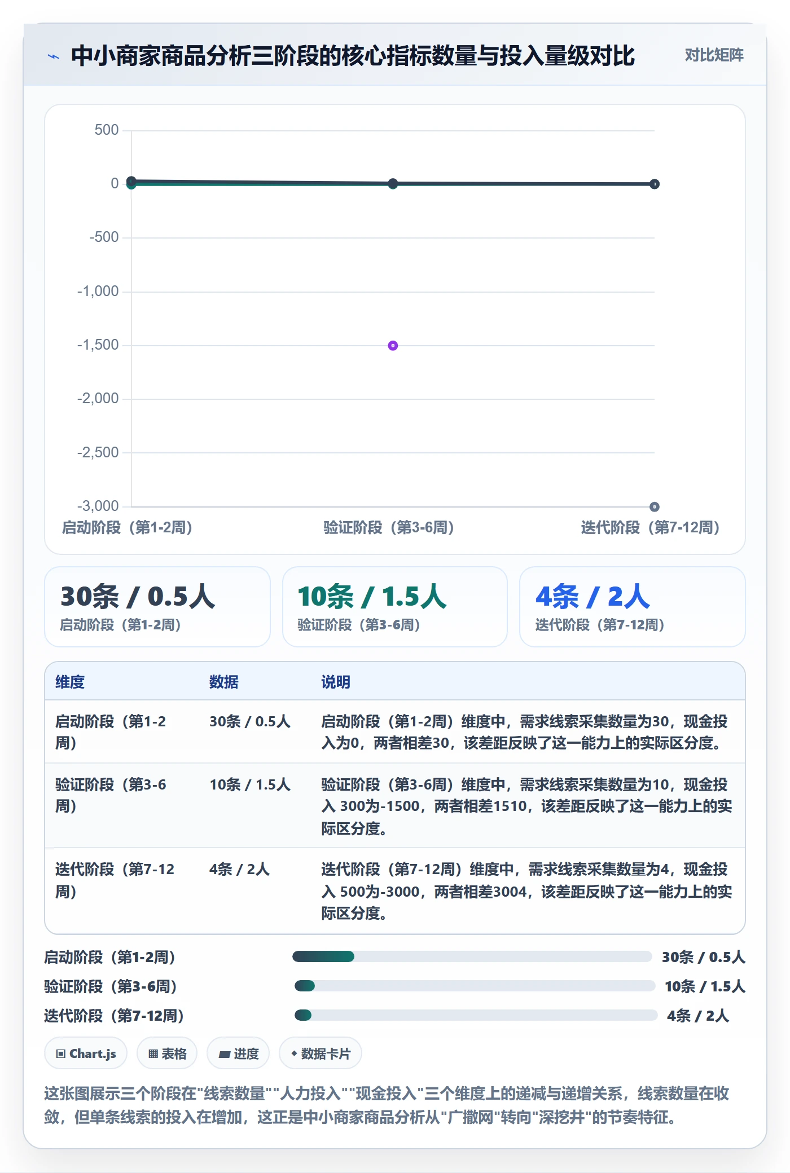790x1173 pixels.
Task: Select the 进度 chip
Action: click(238, 1053)
